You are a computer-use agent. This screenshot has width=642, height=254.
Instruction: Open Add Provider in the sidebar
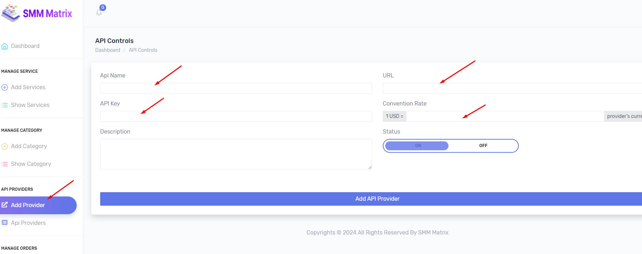tap(38, 205)
